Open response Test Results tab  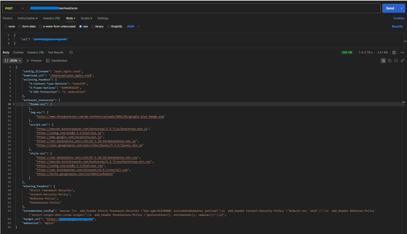click(x=55, y=53)
